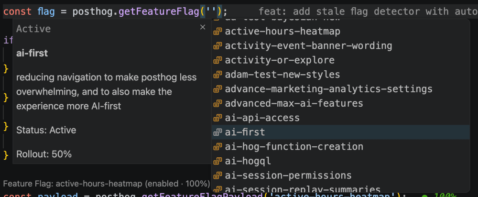Click the icon next to advance-marketing-analytics-settings

point(217,89)
